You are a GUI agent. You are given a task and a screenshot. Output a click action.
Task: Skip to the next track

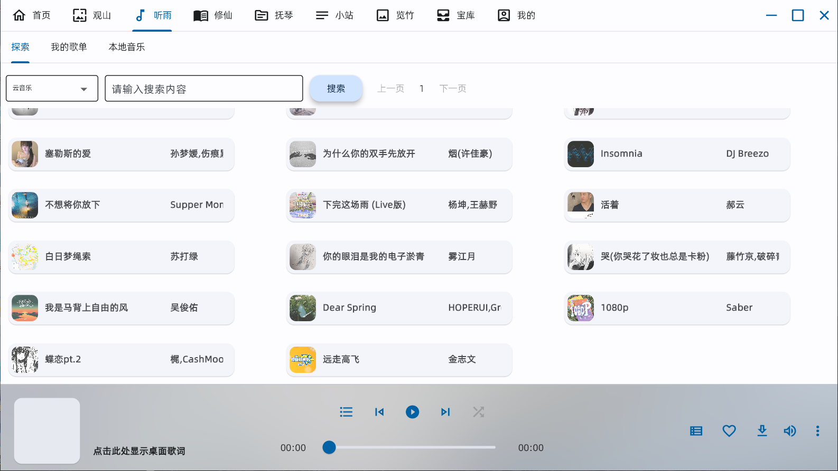(445, 412)
